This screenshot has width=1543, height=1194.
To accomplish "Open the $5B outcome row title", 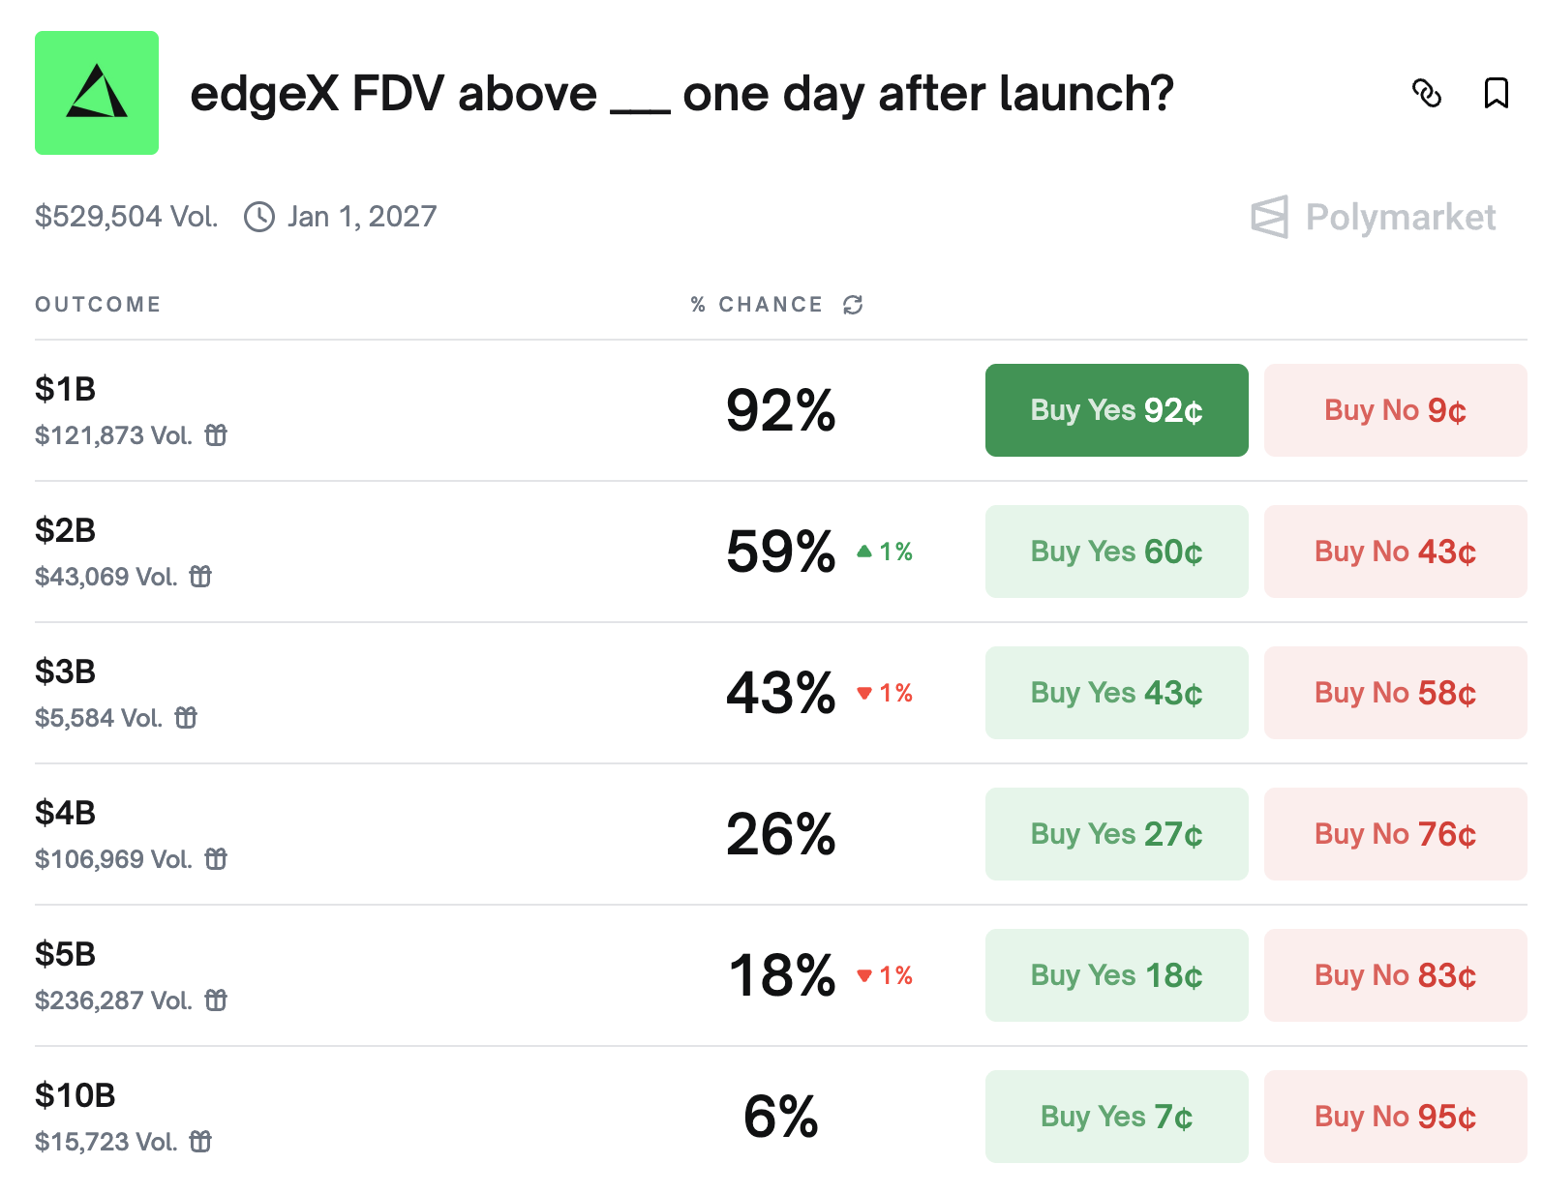I will 66,954.
